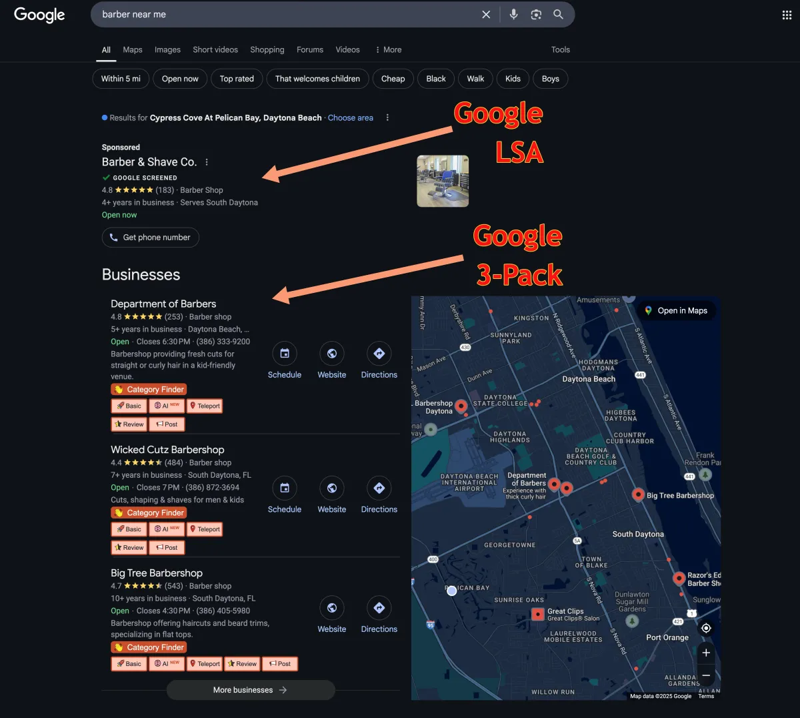Open the Department of Barbers listing

pos(163,304)
